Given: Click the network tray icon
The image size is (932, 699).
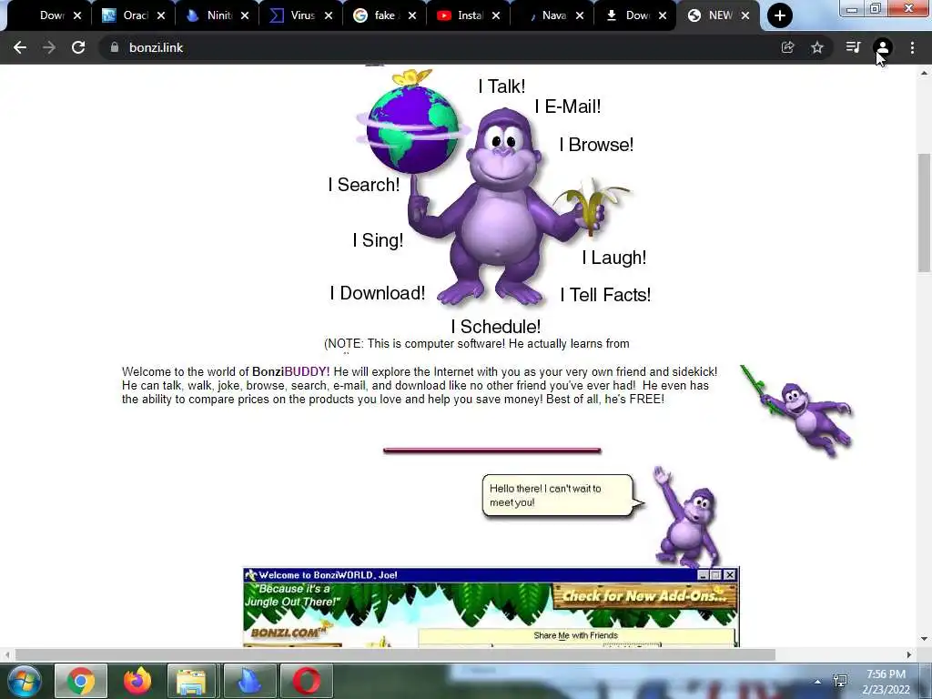Looking at the screenshot, I should coord(840,681).
